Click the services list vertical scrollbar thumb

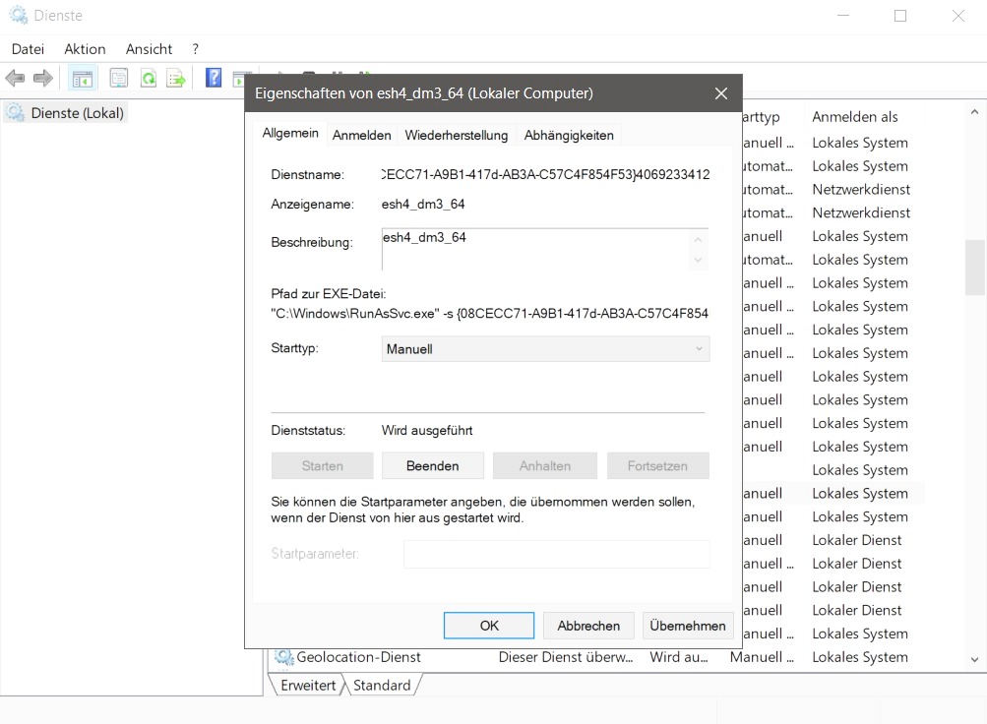pyautogui.click(x=974, y=268)
